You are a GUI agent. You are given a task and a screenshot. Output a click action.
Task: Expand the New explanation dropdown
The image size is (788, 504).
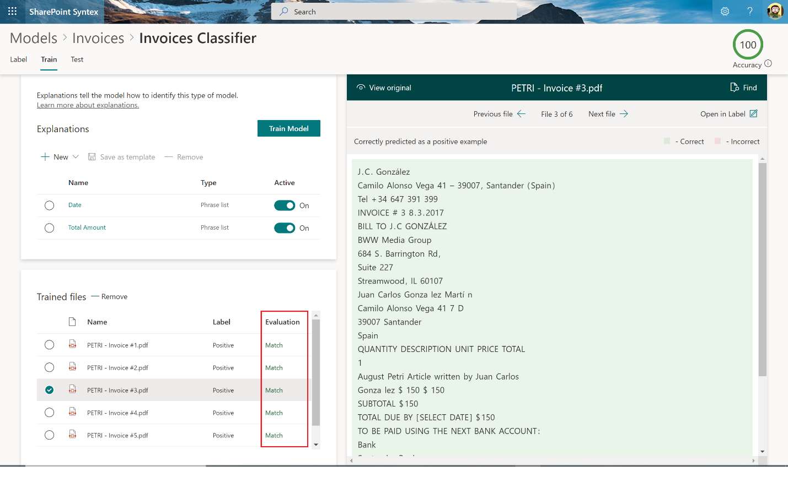pos(76,157)
